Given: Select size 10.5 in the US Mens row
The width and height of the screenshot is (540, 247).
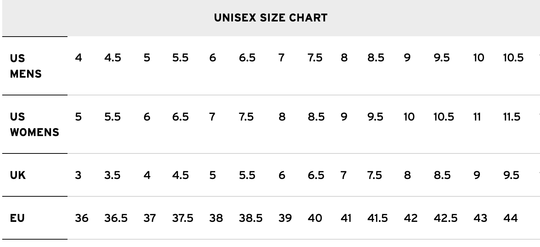Looking at the screenshot, I should (x=513, y=58).
